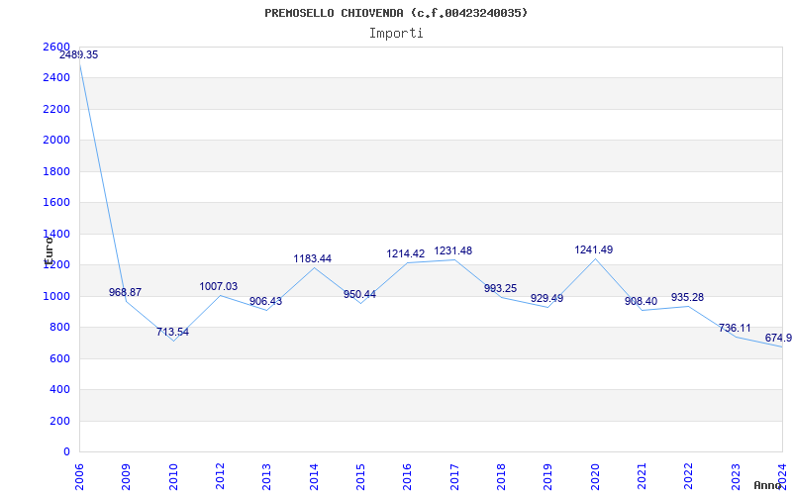Click the y-axis value 1800

pos(56,171)
